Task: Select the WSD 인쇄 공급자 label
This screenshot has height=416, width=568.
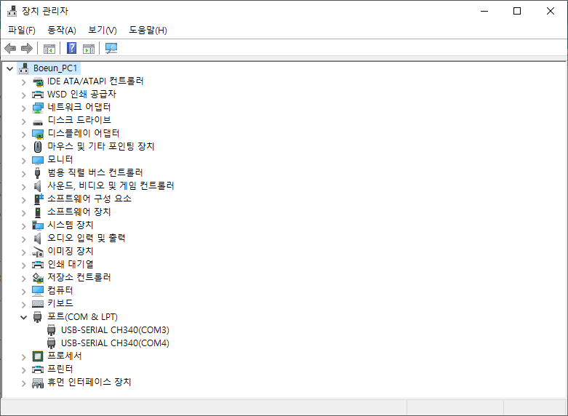Action: click(81, 95)
